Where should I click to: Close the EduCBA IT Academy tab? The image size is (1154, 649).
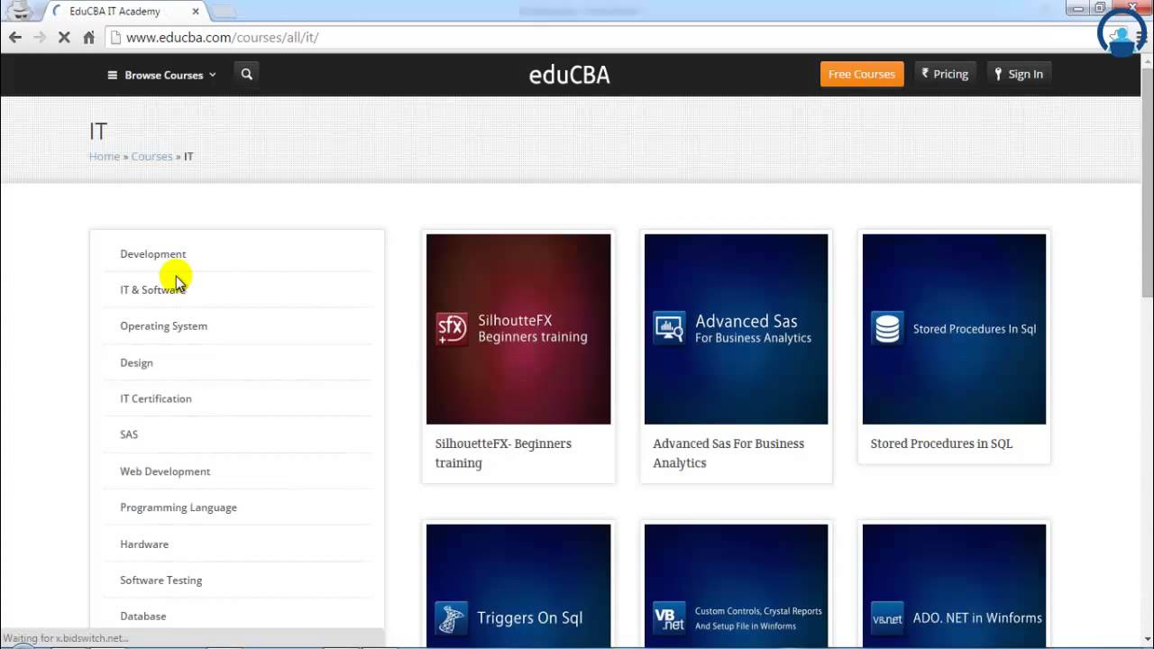(x=196, y=12)
